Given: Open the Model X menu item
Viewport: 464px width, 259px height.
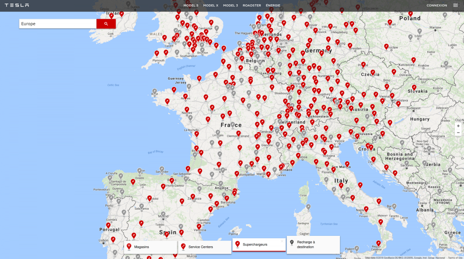Looking at the screenshot, I should (x=211, y=5).
